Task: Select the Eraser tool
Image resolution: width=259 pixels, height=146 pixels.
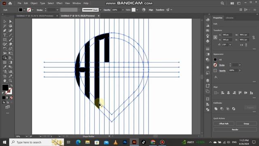Action: [x=11, y=44]
